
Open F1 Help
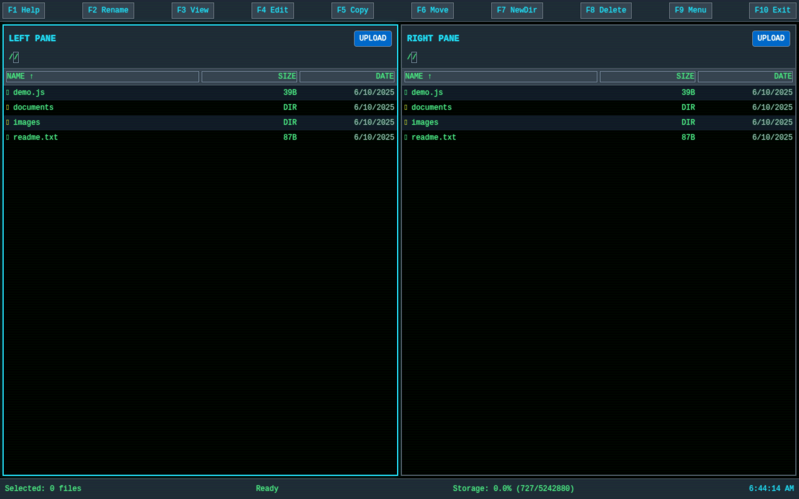pos(24,10)
